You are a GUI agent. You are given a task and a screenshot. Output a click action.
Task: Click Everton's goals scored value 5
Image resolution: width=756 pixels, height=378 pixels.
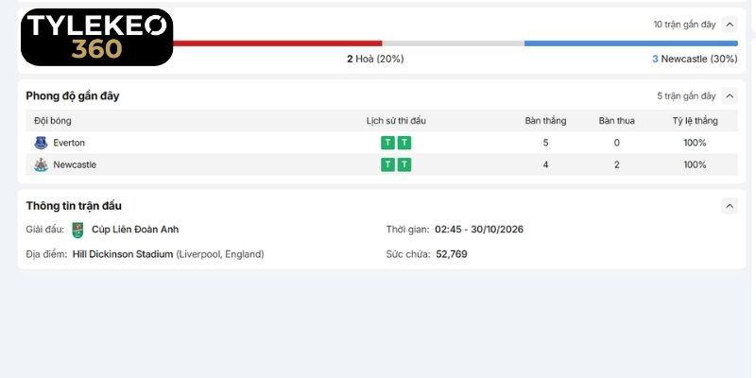point(546,143)
